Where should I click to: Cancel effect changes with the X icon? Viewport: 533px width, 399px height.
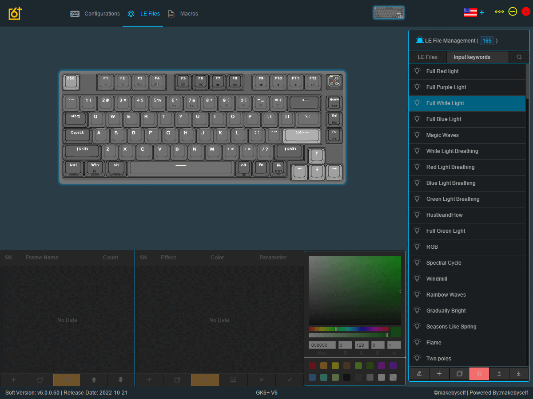261,380
